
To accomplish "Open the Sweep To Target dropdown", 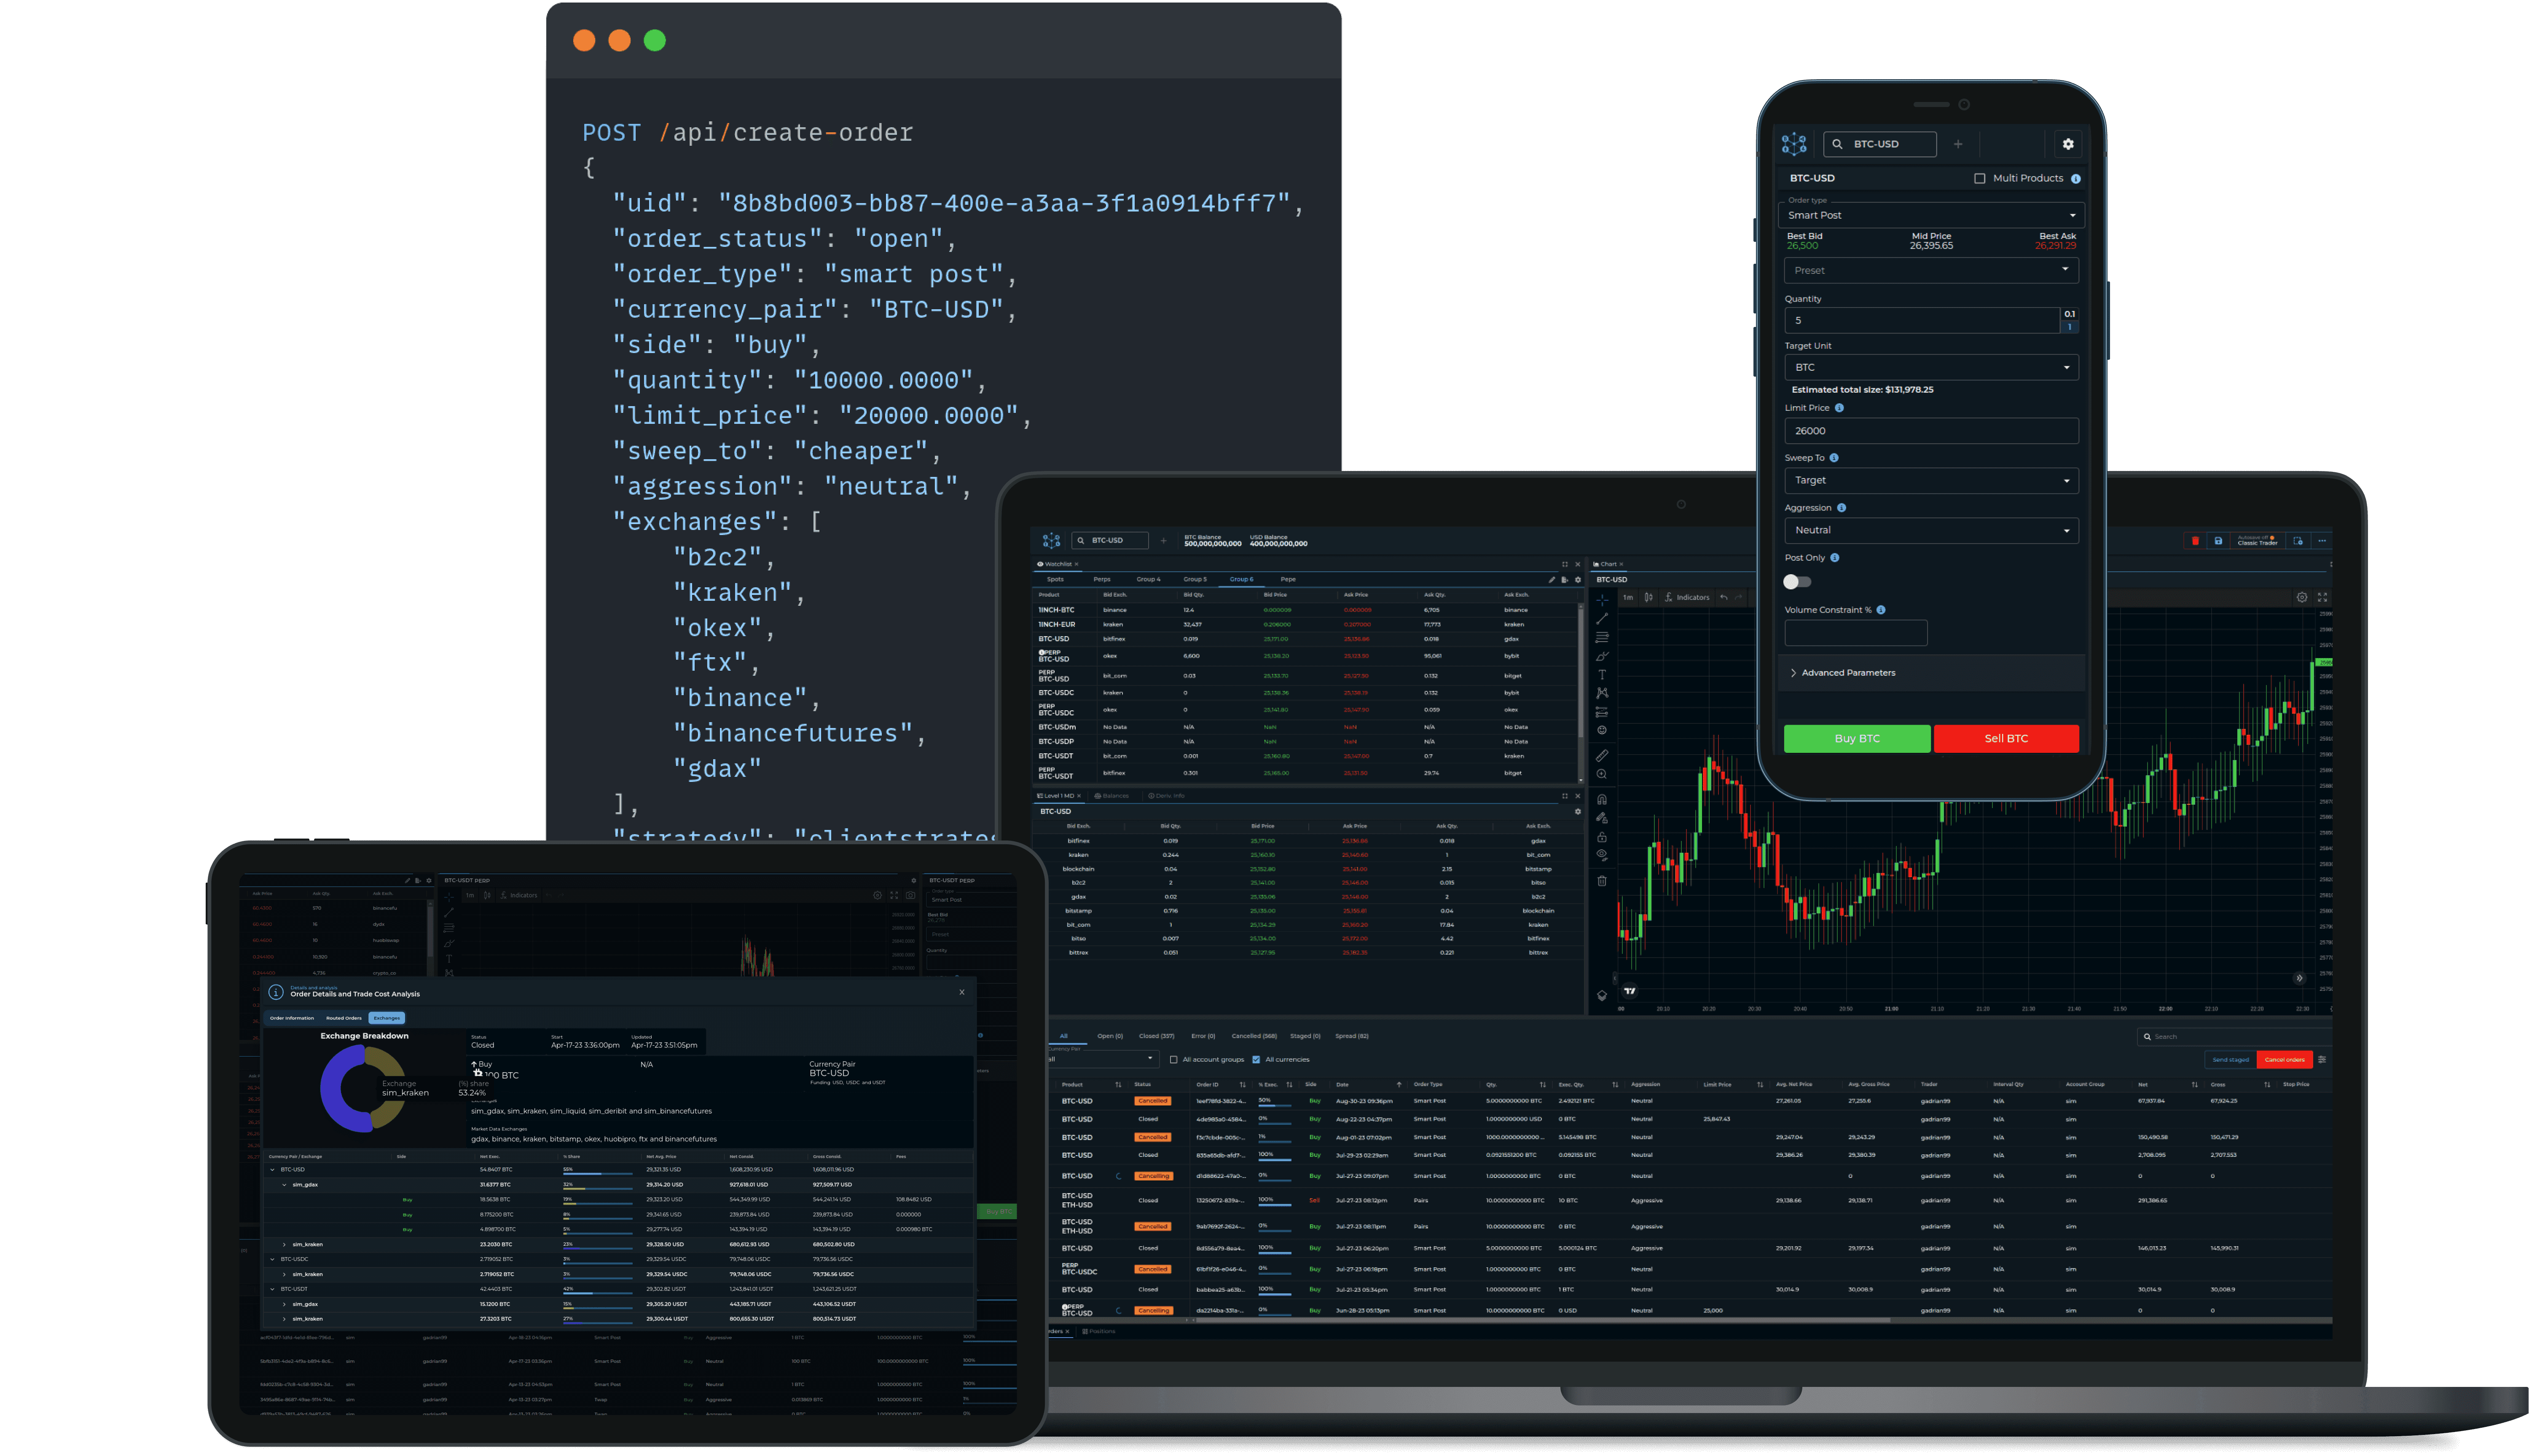I will pyautogui.click(x=1932, y=481).
